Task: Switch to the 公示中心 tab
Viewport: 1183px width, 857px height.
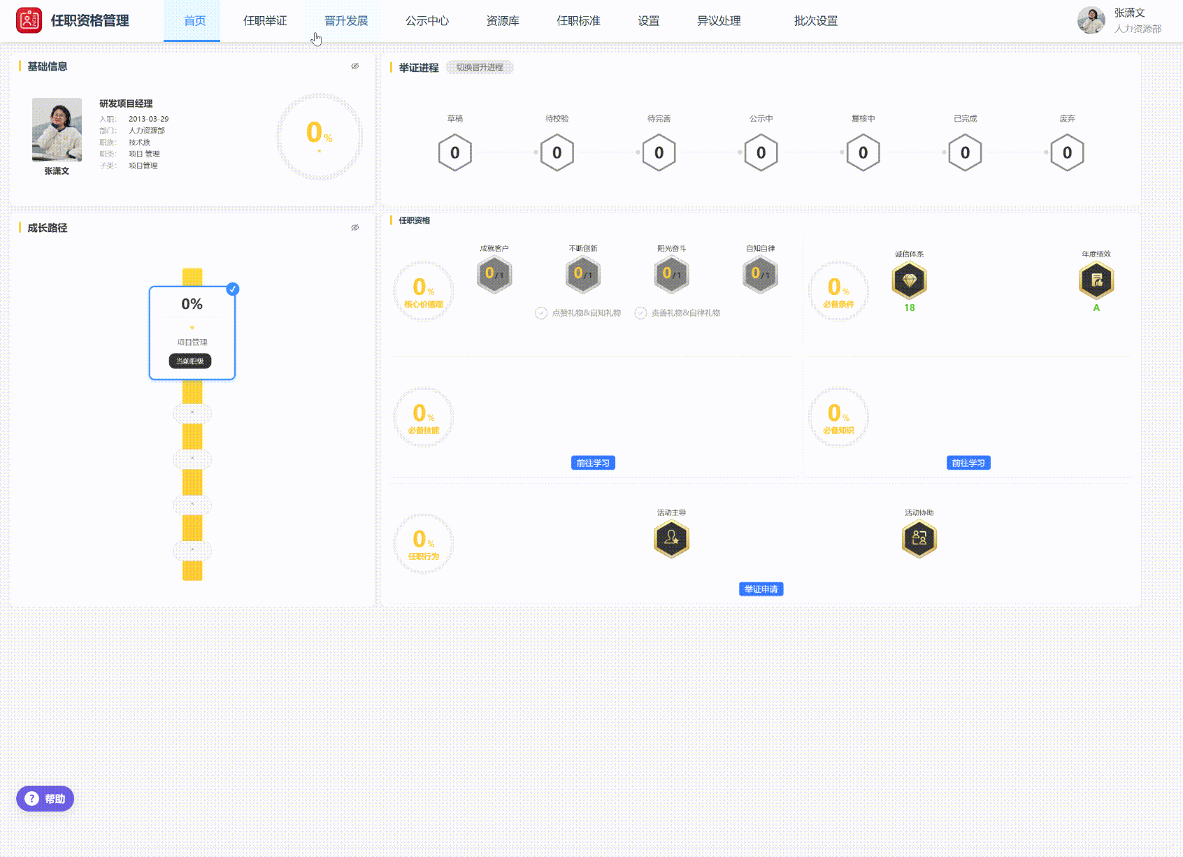Action: click(x=427, y=21)
